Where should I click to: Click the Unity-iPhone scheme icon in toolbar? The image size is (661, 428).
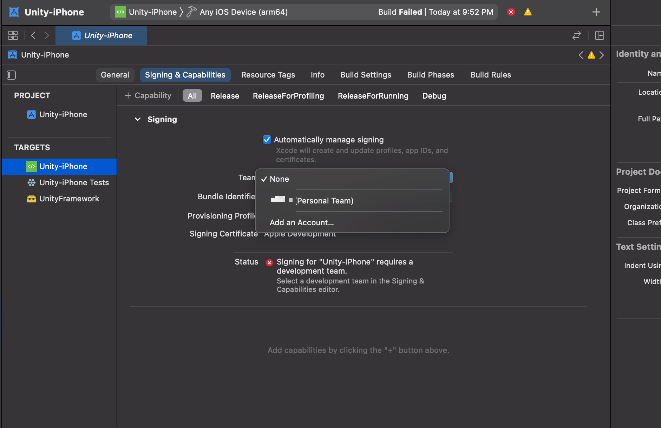pyautogui.click(x=120, y=12)
